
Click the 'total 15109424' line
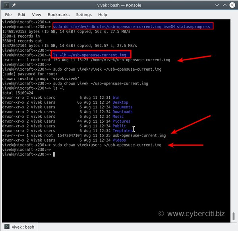coord(17,93)
